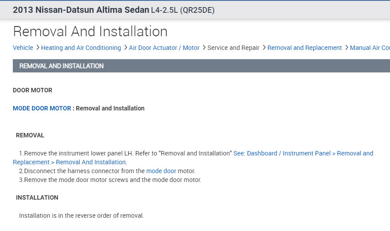Open Removal and Replacement breadcrumb link

pyautogui.click(x=305, y=48)
